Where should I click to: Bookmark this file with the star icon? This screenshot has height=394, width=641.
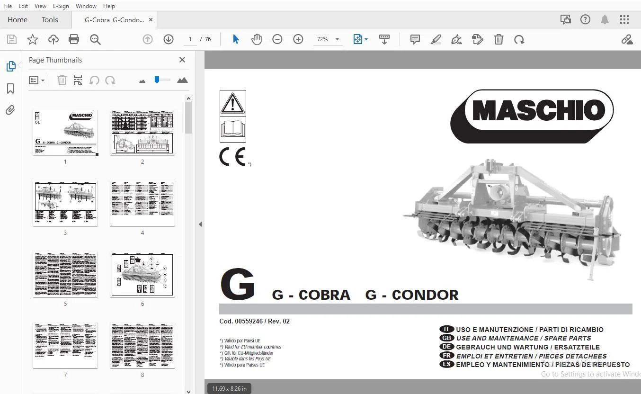33,39
